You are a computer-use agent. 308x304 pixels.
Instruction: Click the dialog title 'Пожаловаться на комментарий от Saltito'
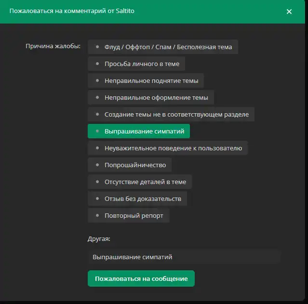tap(72, 11)
